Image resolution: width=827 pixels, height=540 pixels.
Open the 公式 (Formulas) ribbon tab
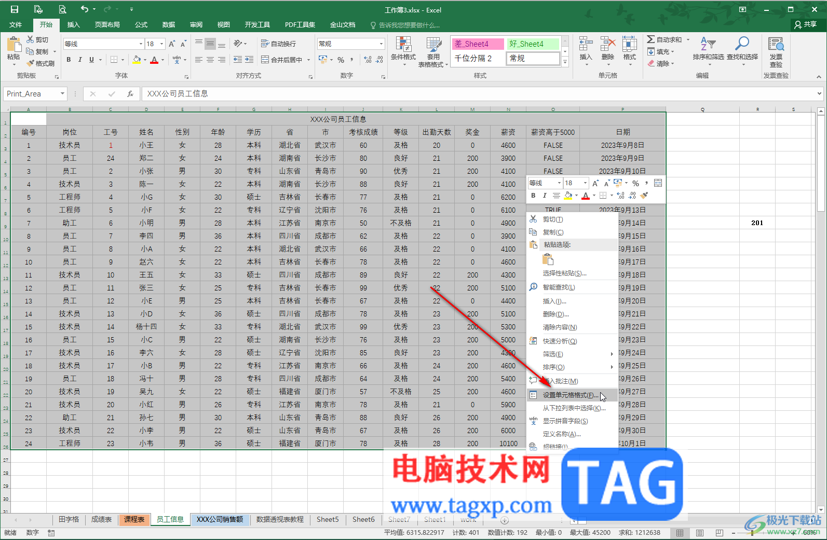141,24
